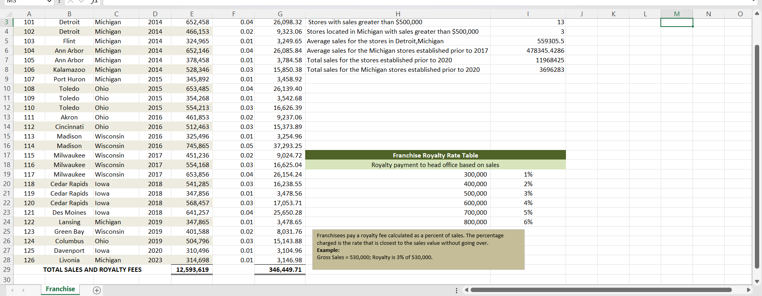The image size is (762, 296).
Task: Select the 1% royalty rate cell
Action: point(528,175)
